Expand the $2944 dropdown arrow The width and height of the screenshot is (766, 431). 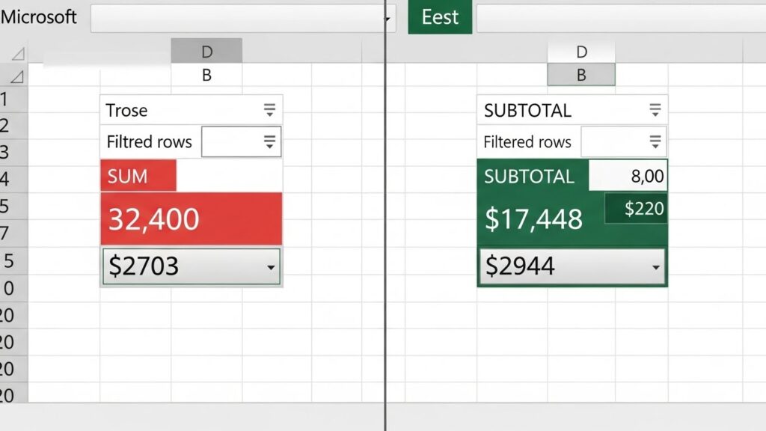656,268
